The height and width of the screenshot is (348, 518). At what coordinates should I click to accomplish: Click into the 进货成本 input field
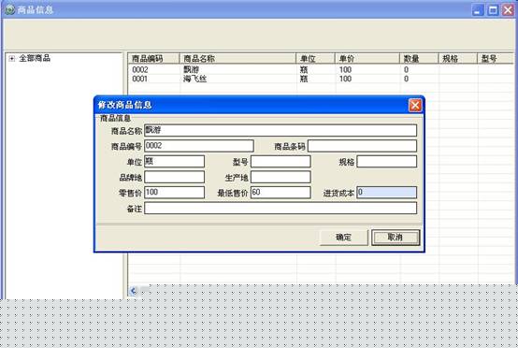pyautogui.click(x=386, y=193)
